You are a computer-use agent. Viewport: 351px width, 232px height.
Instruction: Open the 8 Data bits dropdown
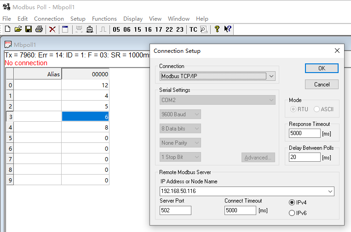pos(180,129)
